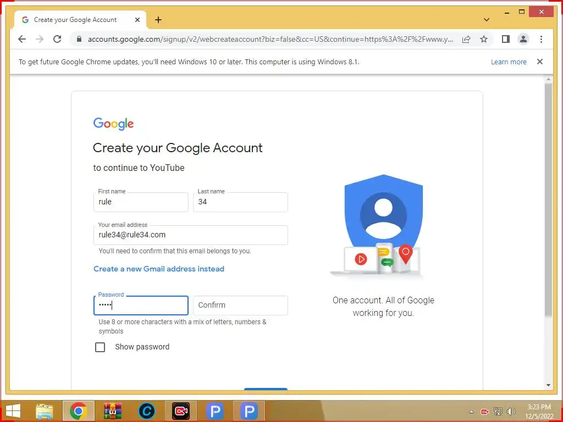Click the recorder icon in system tray
Image resolution: width=563 pixels, height=422 pixels.
click(485, 412)
